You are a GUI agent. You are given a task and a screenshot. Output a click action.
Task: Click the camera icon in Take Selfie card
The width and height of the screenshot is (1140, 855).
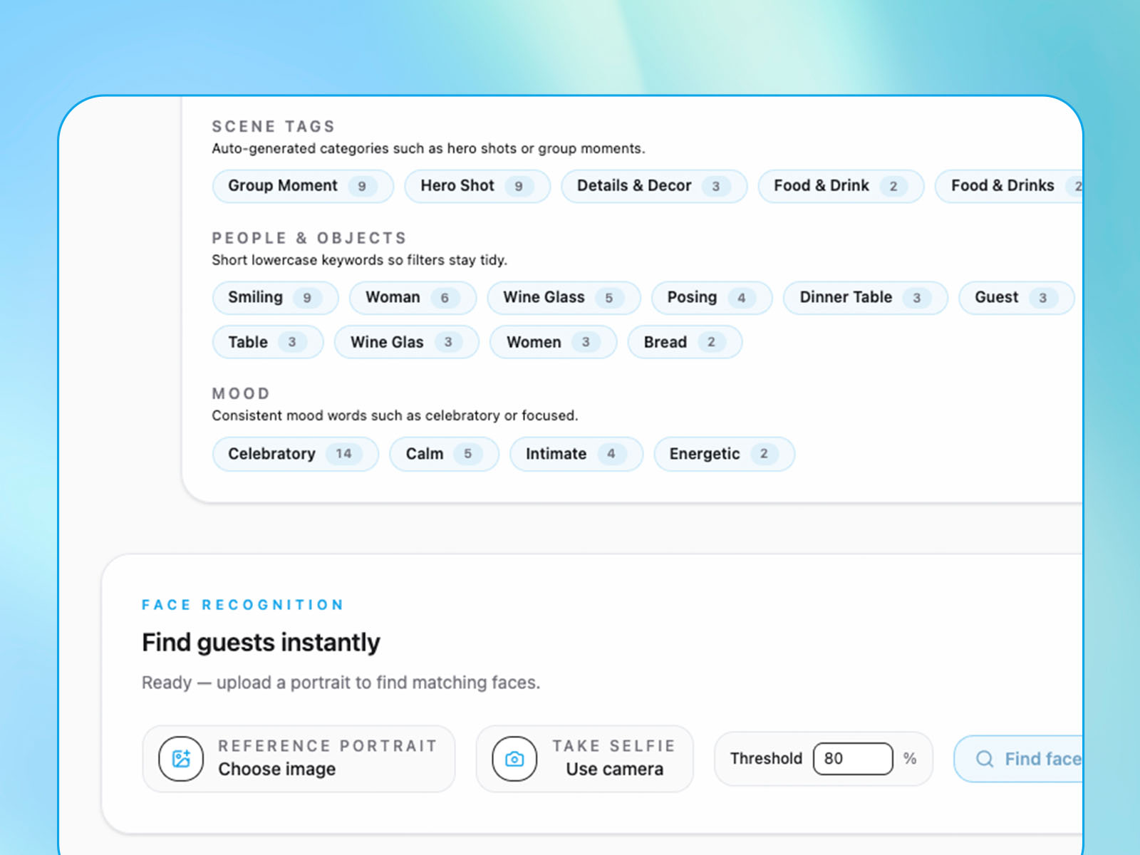pos(514,759)
